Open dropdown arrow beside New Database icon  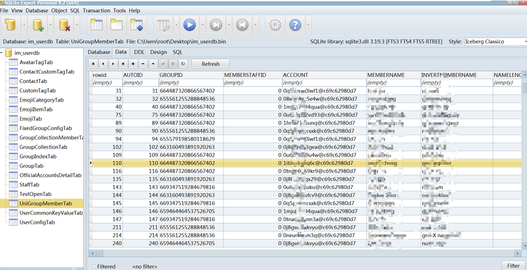[x=23, y=25]
